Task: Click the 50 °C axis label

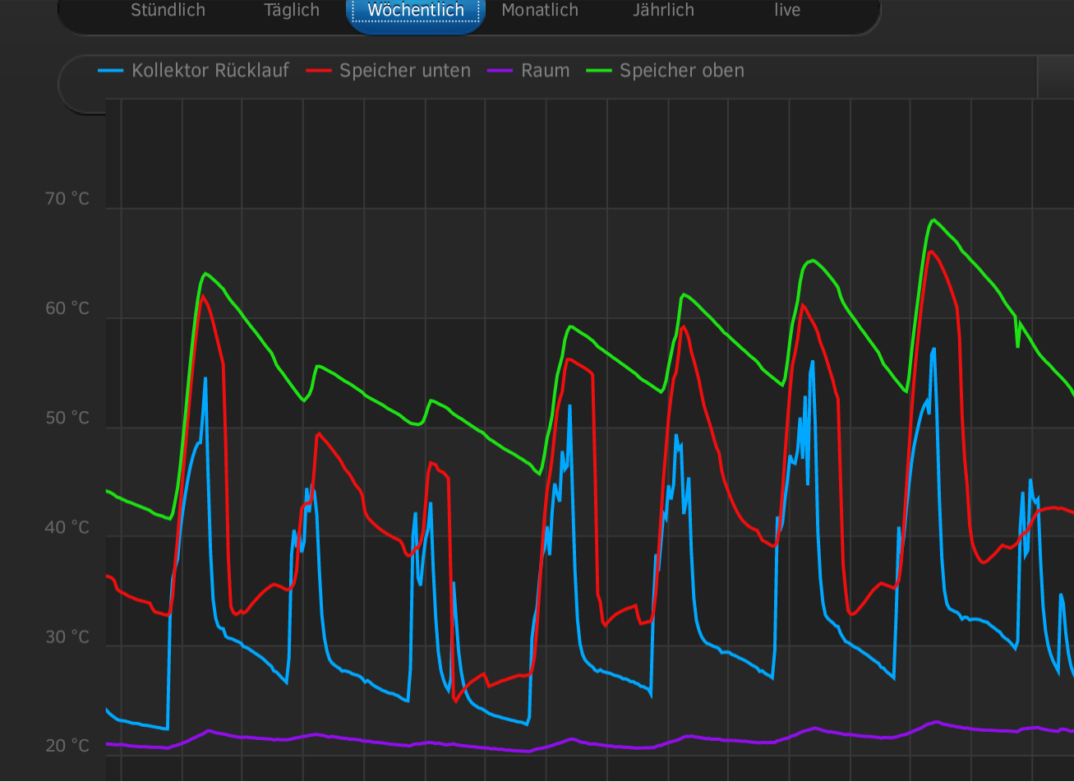Action: tap(67, 418)
